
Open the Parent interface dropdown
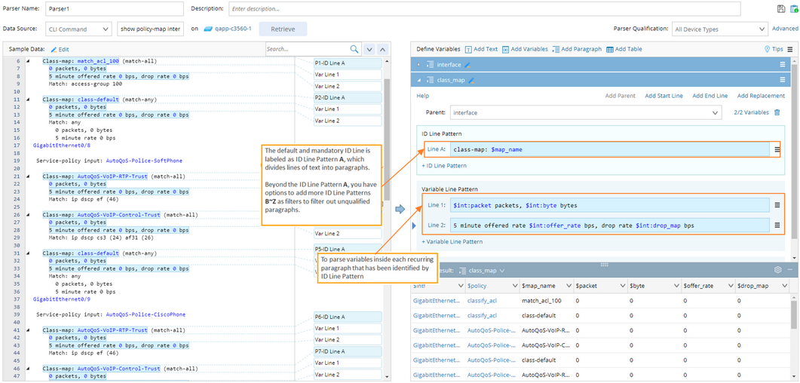(x=586, y=112)
